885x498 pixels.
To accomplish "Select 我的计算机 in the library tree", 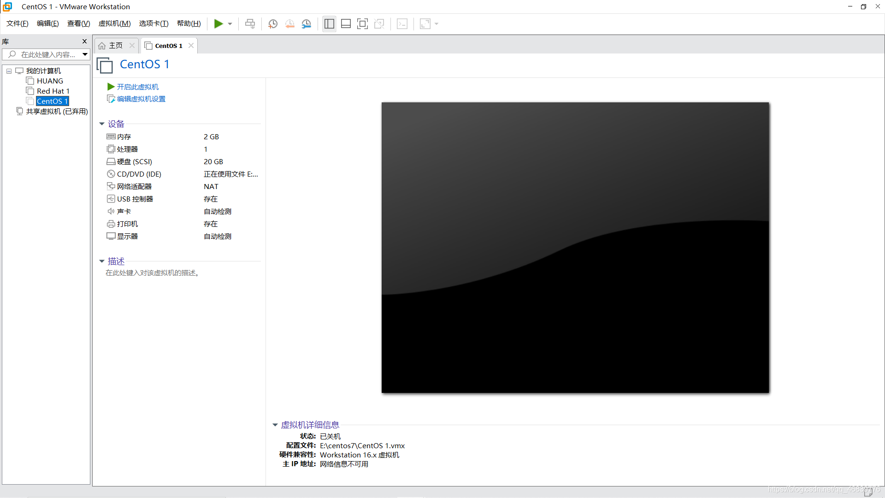I will [x=43, y=71].
